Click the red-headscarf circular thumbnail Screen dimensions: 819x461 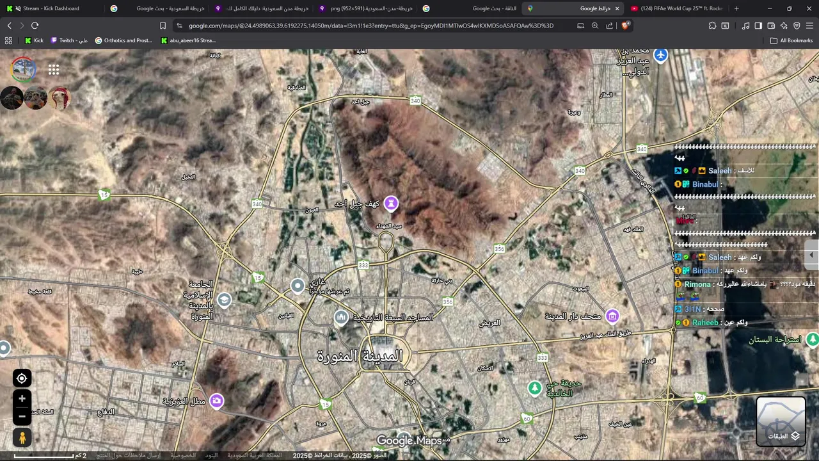60,98
